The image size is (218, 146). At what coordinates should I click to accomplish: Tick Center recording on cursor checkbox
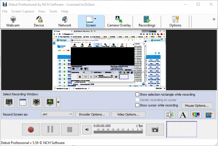click(137, 100)
